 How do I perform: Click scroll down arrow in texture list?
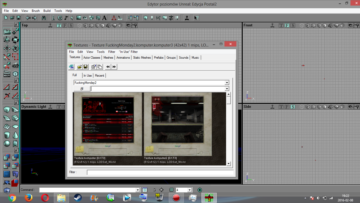[229, 164]
